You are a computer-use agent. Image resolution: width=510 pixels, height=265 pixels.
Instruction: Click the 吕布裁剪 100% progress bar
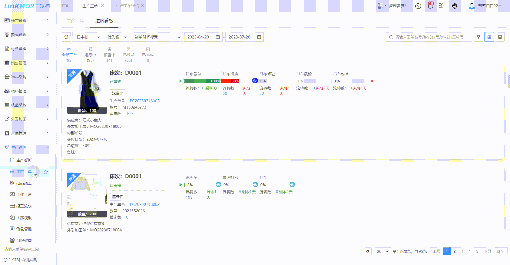point(202,81)
